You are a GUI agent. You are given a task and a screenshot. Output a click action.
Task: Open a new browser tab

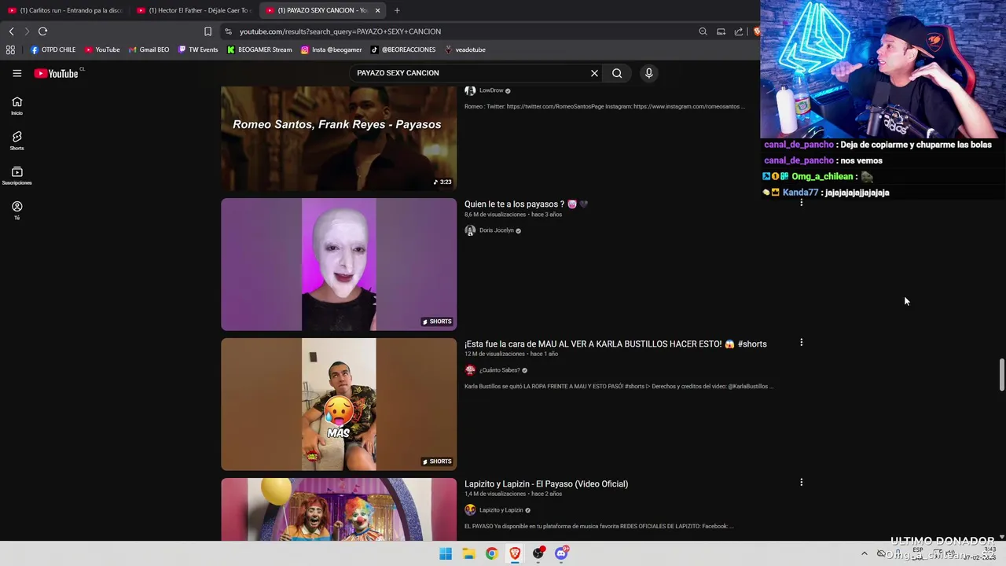tap(397, 10)
